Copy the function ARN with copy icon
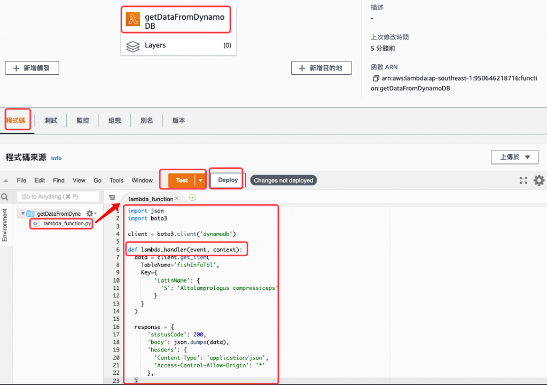This screenshot has height=385, width=547. click(376, 78)
